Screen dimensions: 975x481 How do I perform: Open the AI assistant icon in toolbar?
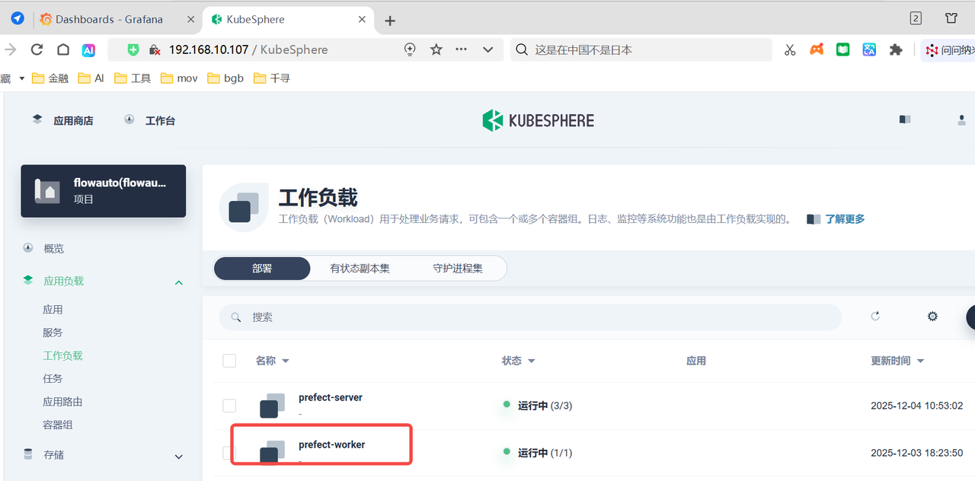[x=88, y=49]
